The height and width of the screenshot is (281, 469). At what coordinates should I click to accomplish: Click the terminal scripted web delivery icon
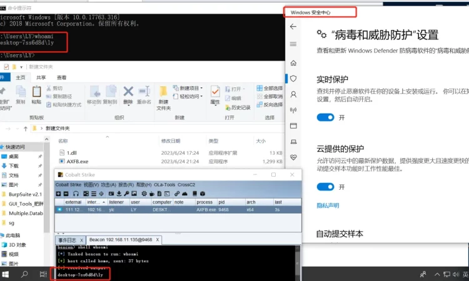pyautogui.click(x=167, y=194)
